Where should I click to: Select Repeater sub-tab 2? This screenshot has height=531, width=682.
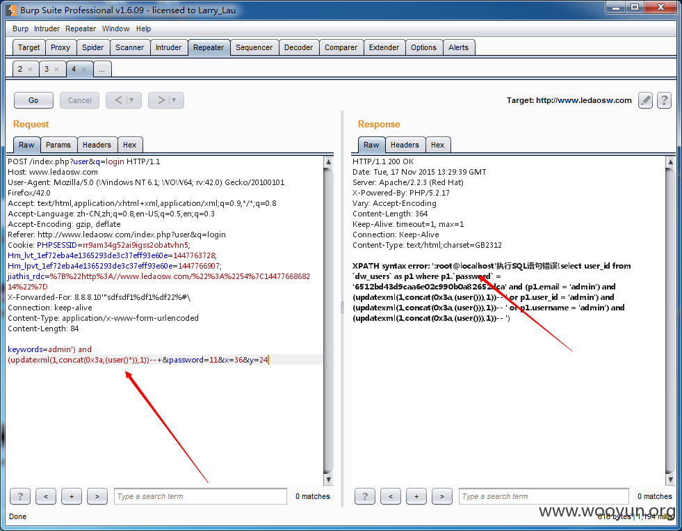pyautogui.click(x=20, y=69)
